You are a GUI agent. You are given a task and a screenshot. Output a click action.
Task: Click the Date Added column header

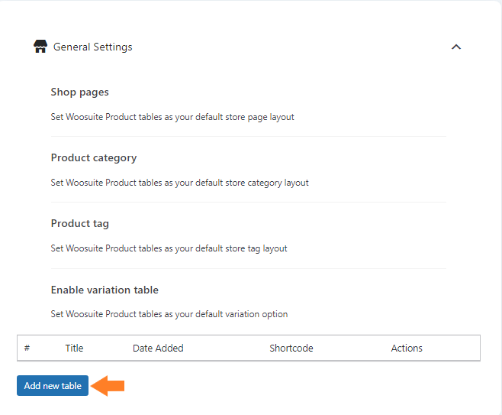point(158,348)
